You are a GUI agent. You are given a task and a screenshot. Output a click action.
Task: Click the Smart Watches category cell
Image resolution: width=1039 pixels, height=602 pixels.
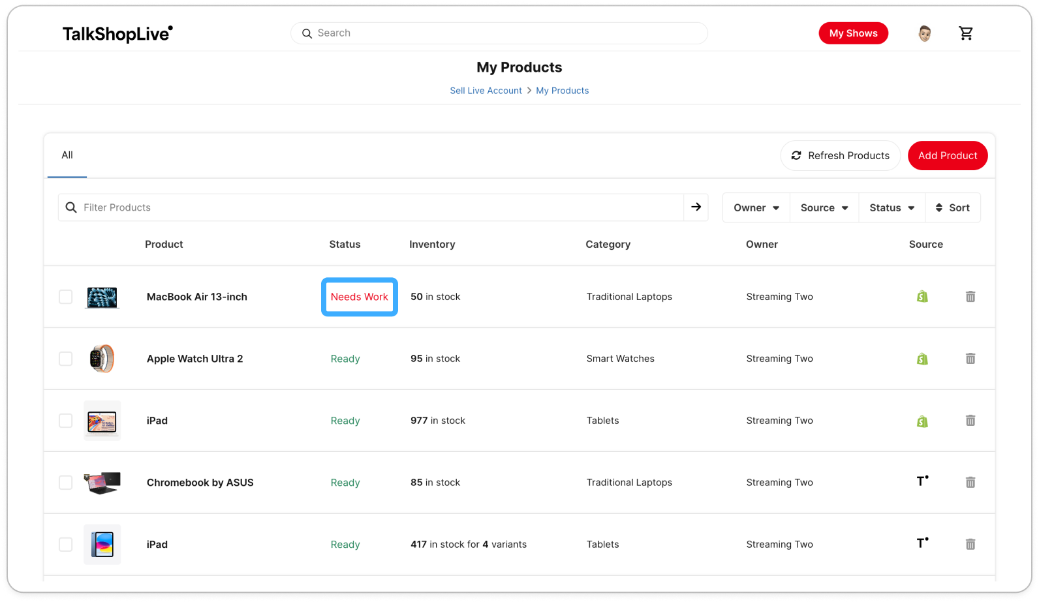point(620,359)
